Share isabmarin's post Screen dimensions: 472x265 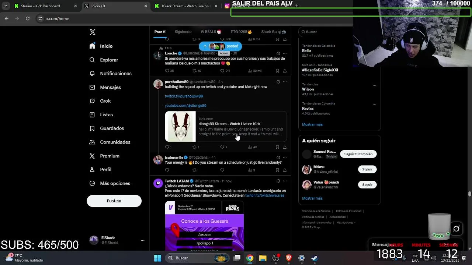(x=285, y=170)
